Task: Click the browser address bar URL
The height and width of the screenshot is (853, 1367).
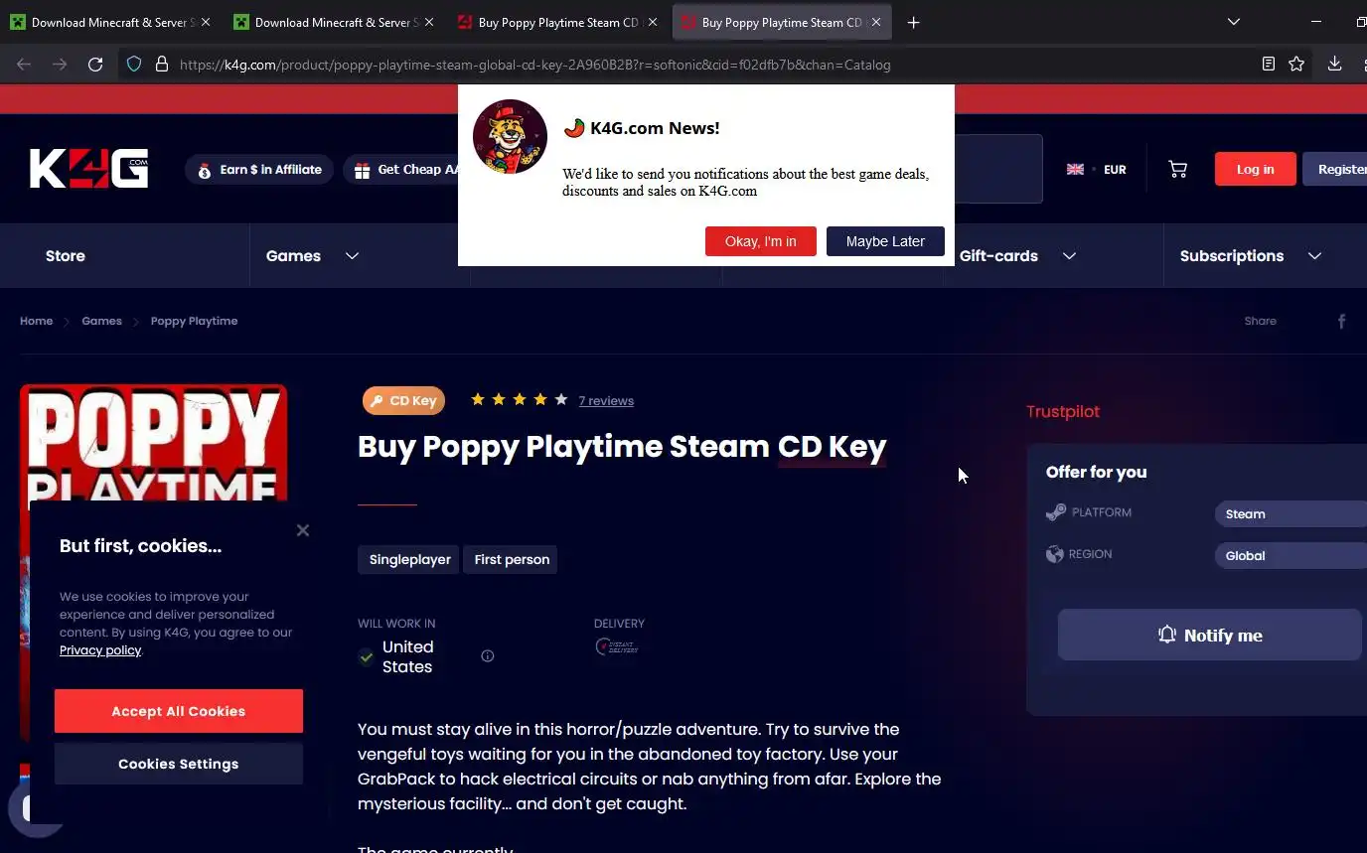Action: tap(535, 65)
